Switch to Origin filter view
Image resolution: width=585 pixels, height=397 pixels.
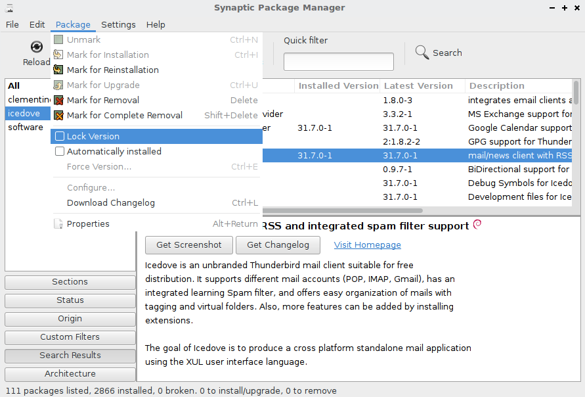click(x=70, y=319)
